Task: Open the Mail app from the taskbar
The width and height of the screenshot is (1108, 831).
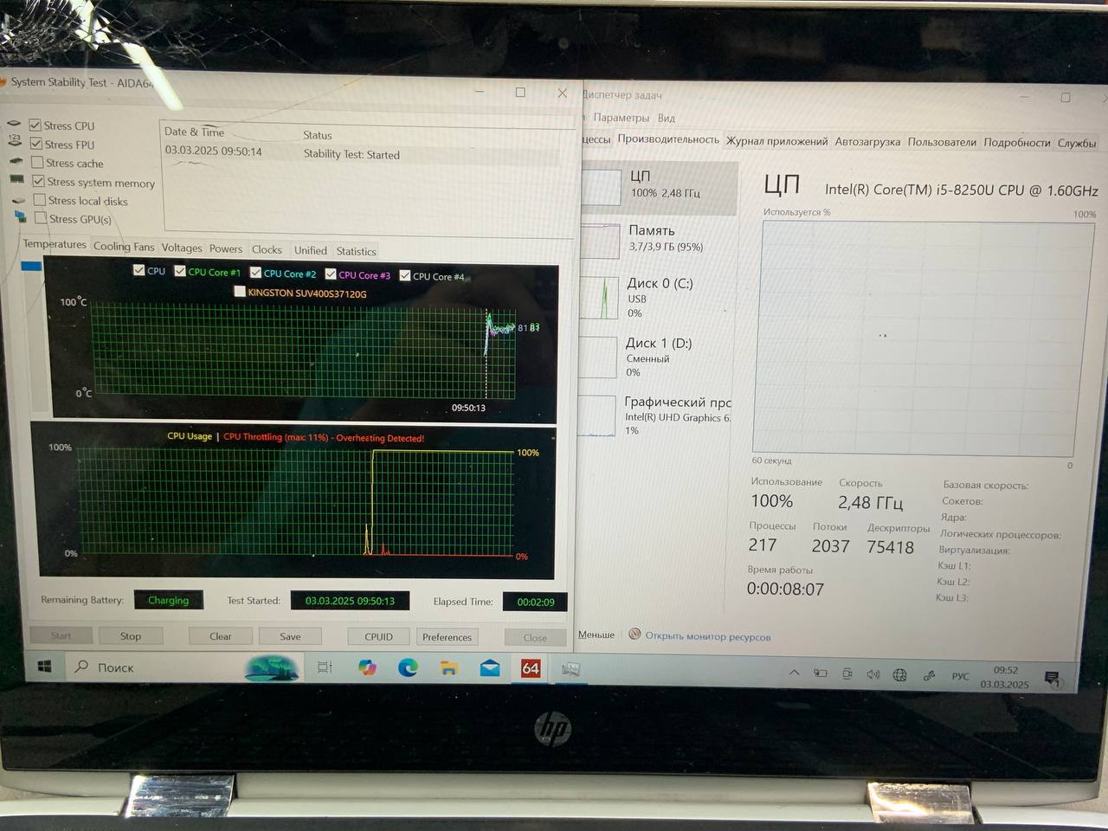Action: [490, 668]
